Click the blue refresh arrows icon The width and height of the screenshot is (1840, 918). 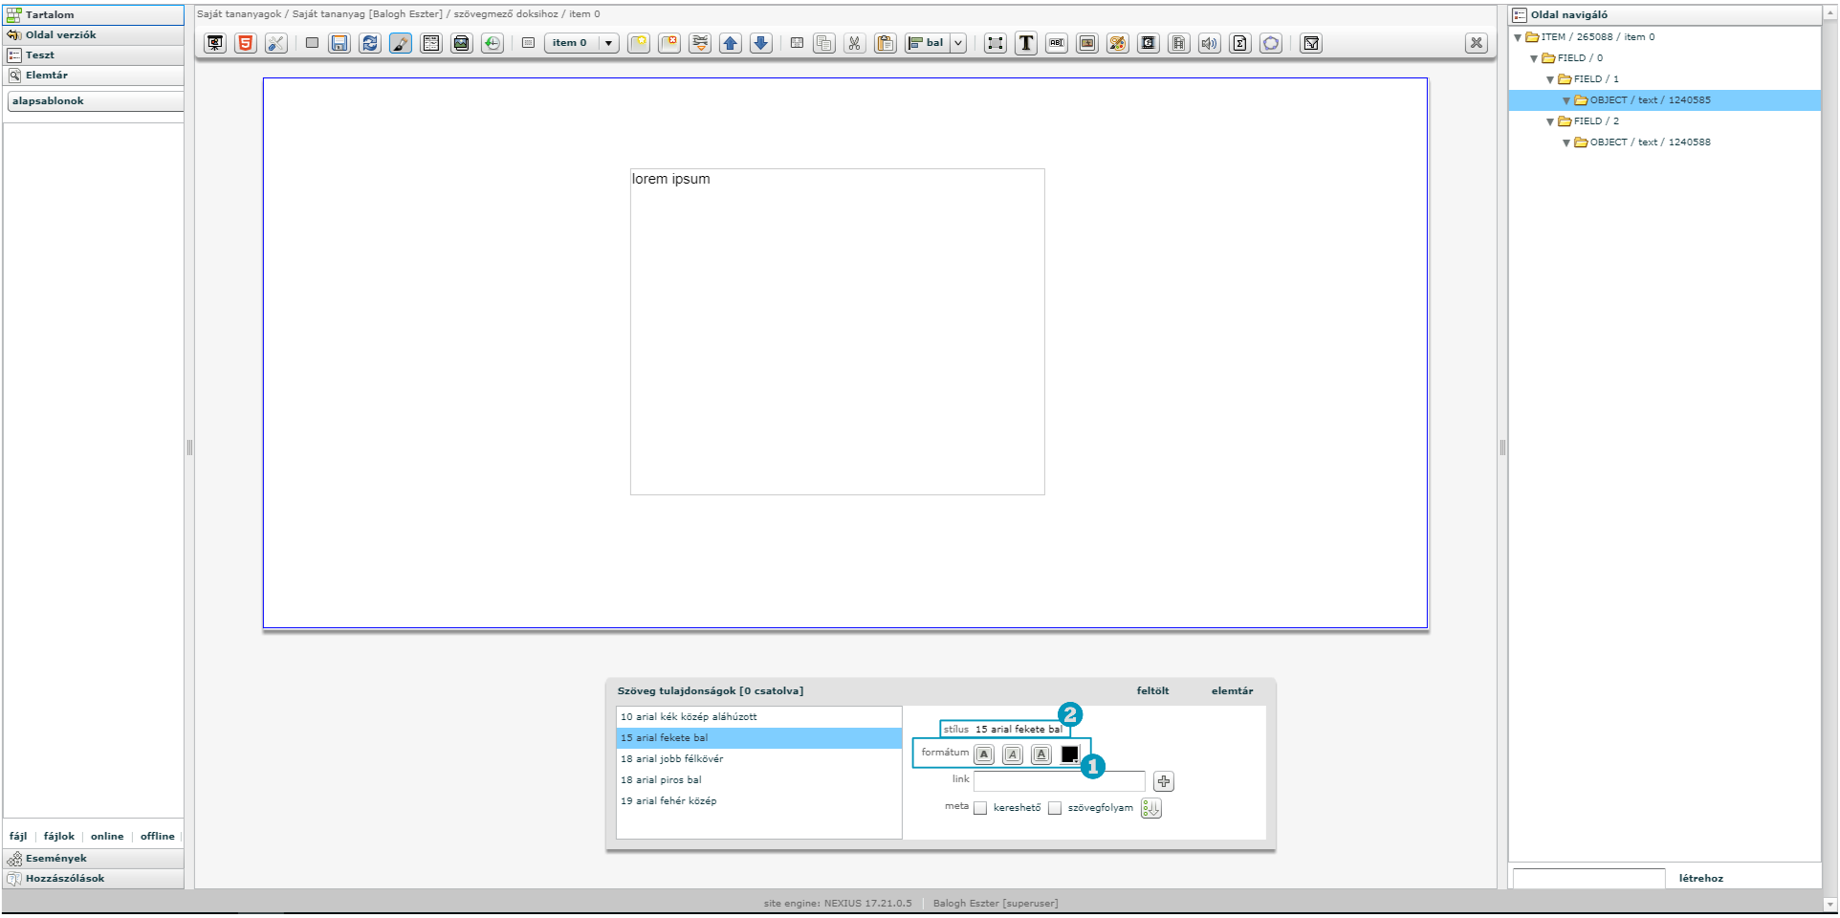point(370,43)
